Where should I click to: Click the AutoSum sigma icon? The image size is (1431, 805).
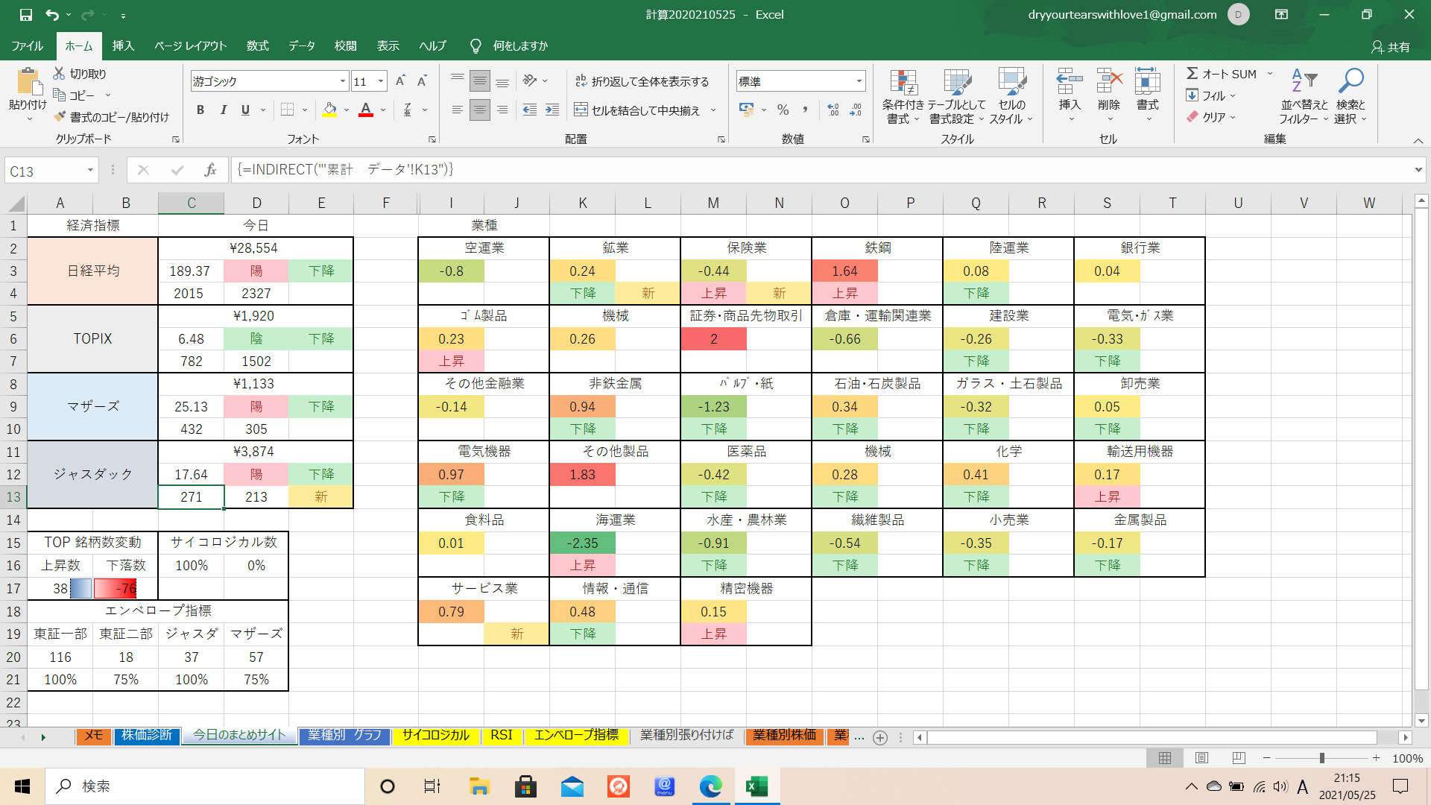coord(1192,74)
